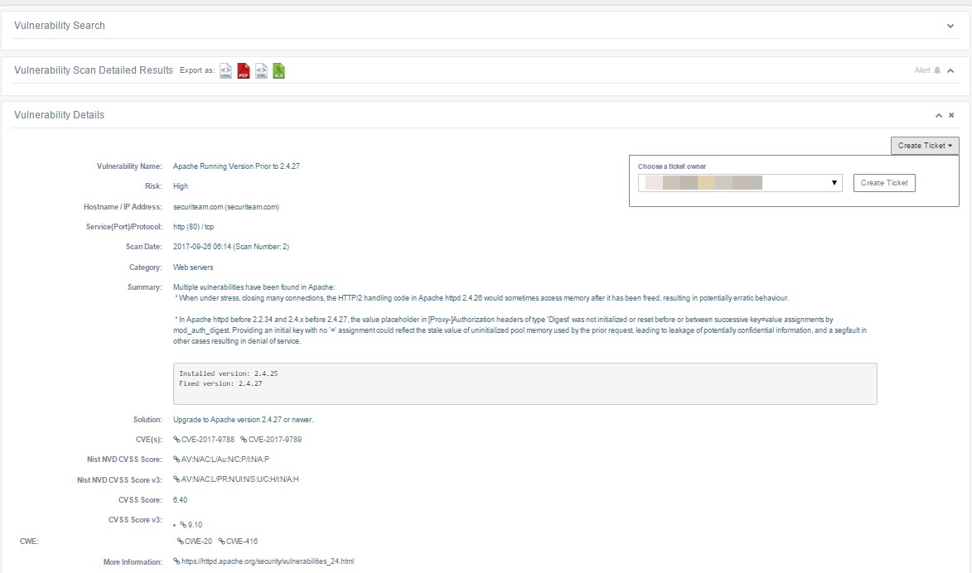Expand the Vulnerability Search panel
The image size is (972, 573).
click(950, 26)
